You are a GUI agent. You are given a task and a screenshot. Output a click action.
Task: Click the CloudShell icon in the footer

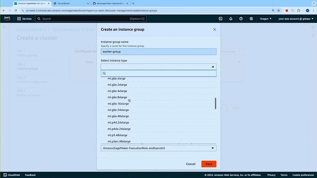click(x=5, y=175)
